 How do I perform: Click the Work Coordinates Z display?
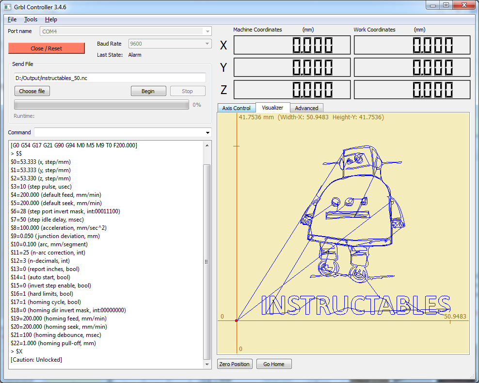point(412,90)
